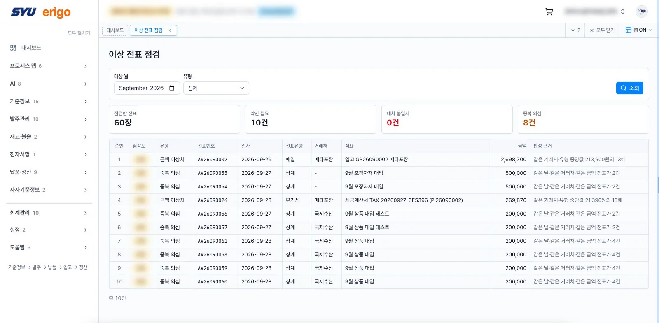
Task: Open the shopping cart icon
Action: pos(549,12)
